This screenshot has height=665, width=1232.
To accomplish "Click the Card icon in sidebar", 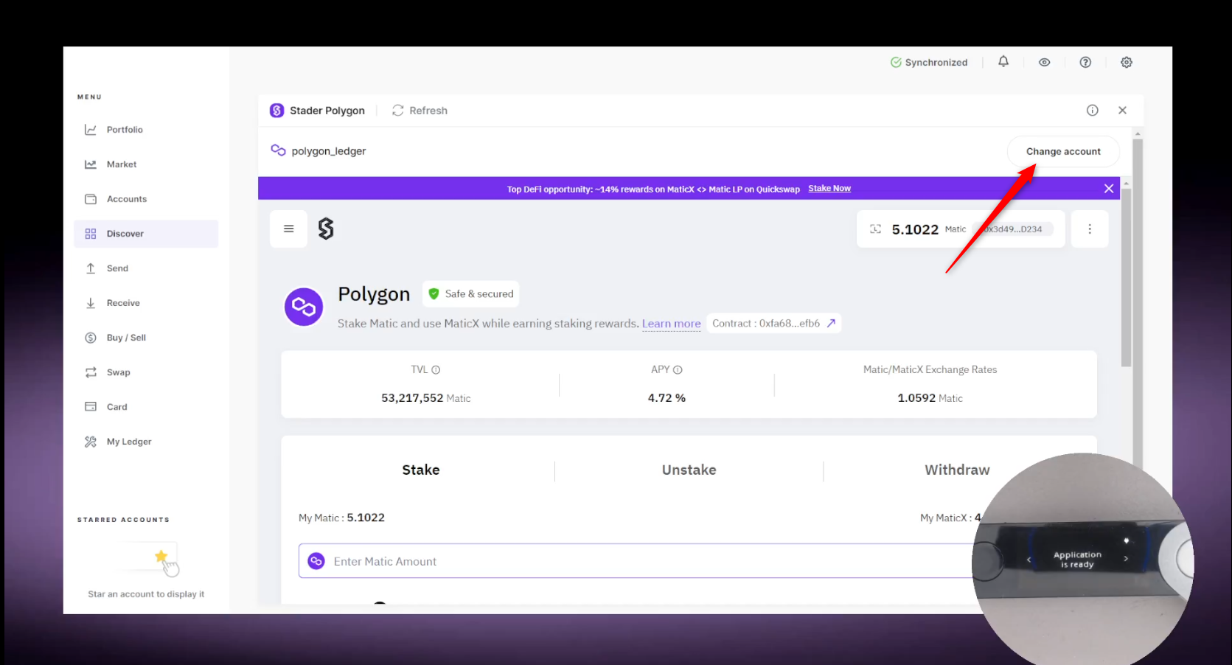I will point(91,407).
